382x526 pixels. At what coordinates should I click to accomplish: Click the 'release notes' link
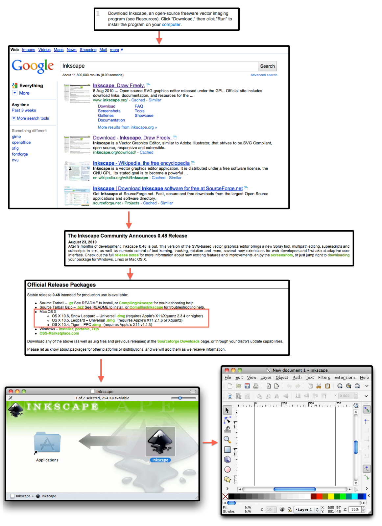pyautogui.click(x=127, y=255)
